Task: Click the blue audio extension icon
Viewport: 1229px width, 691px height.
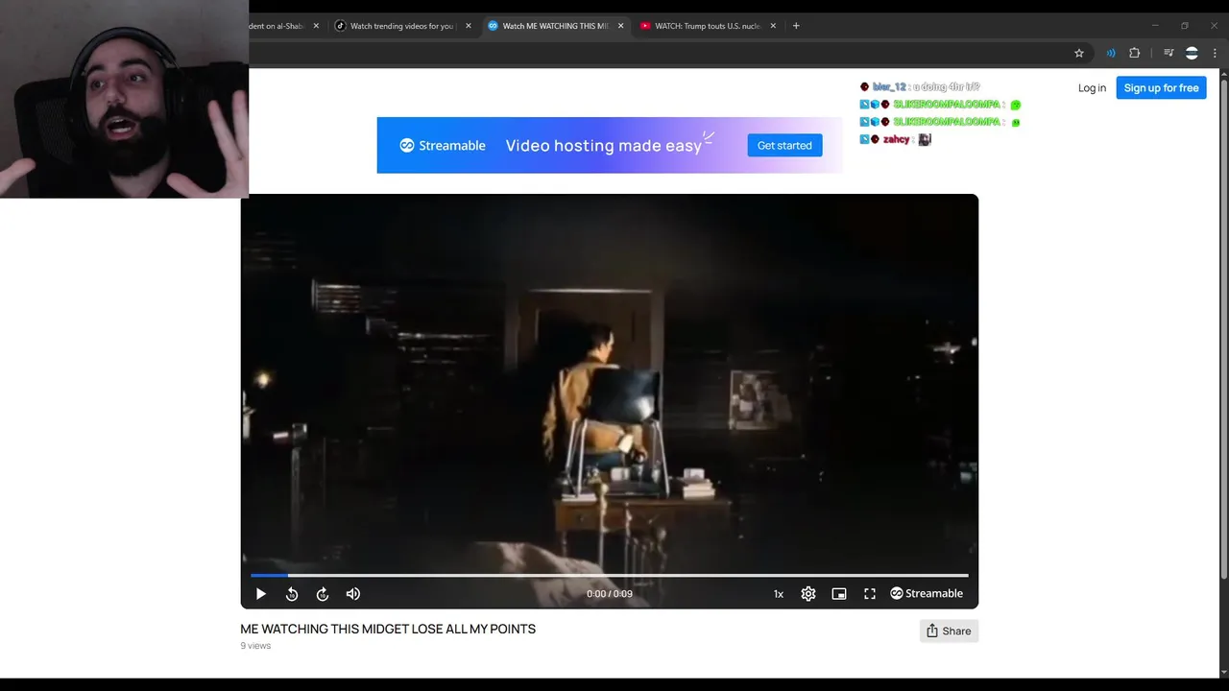Action: coord(1111,53)
